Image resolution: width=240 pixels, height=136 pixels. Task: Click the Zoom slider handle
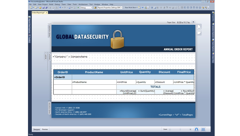click(x=180, y=129)
